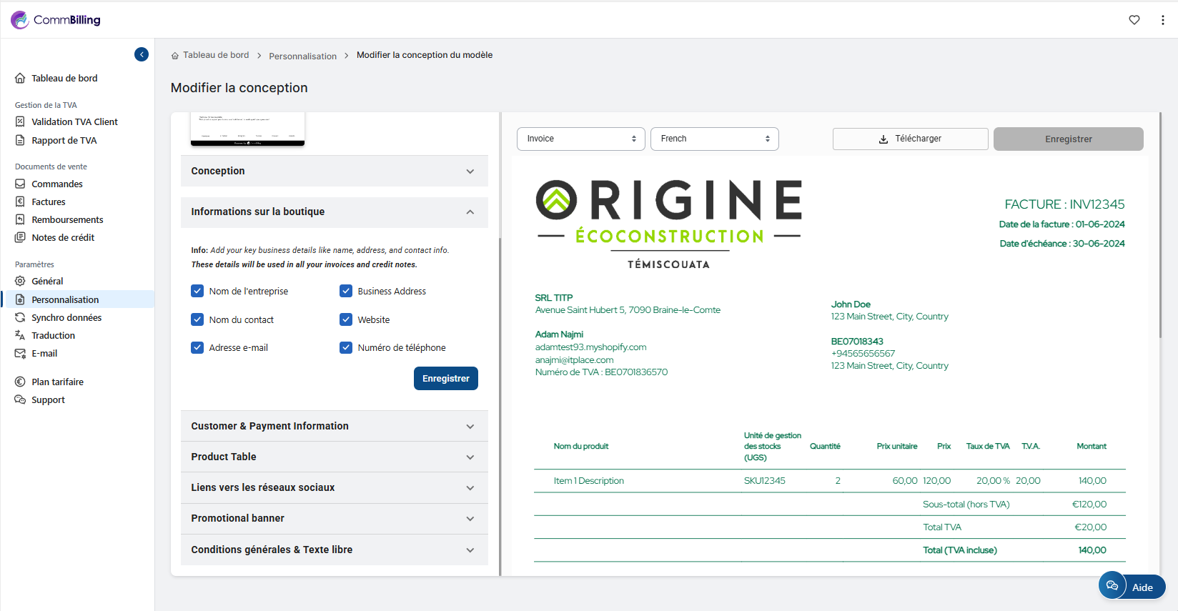Click the Télécharger download button
Image resolution: width=1178 pixels, height=611 pixels.
(910, 139)
